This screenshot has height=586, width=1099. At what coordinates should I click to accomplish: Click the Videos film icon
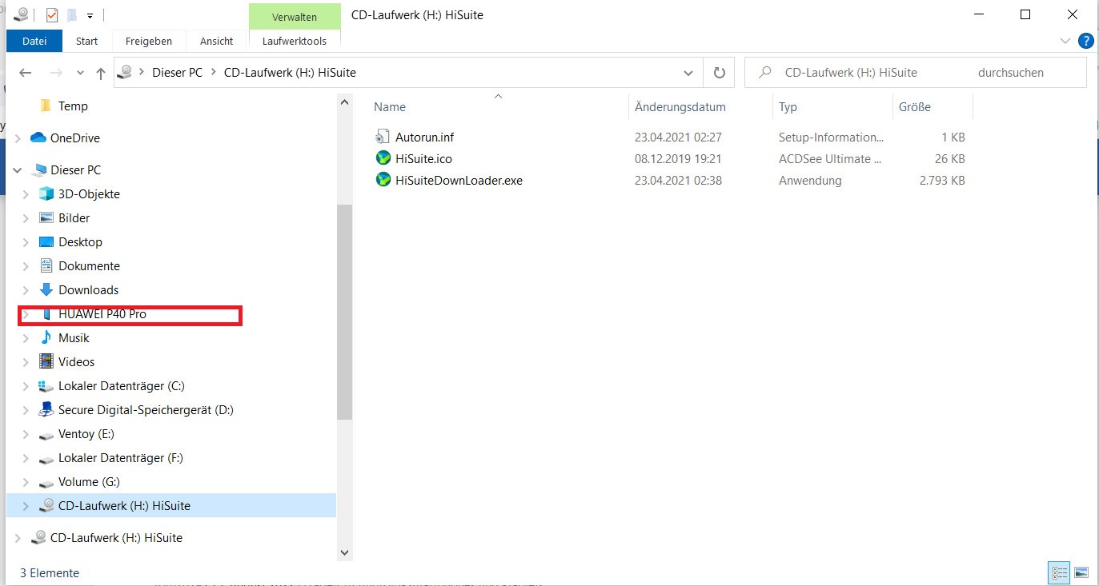[46, 362]
